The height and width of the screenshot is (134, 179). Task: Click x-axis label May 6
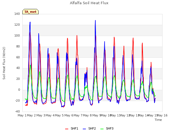tap(69, 115)
